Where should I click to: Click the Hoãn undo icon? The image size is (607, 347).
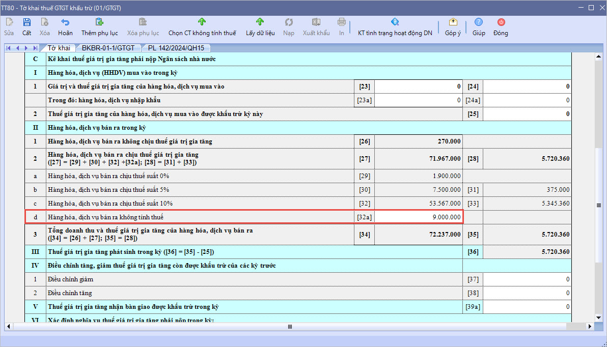coord(65,22)
